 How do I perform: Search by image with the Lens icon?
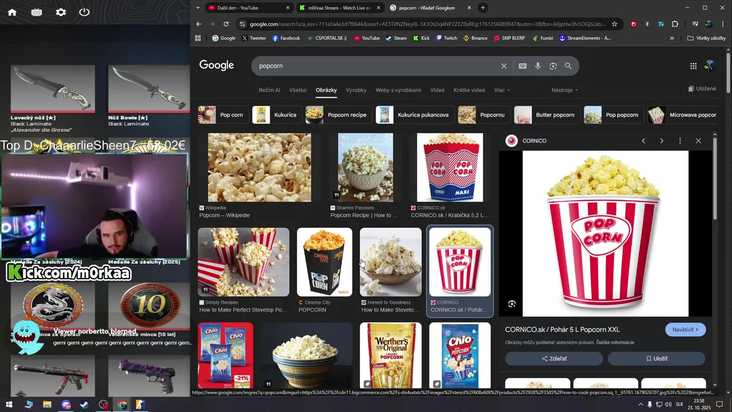553,66
